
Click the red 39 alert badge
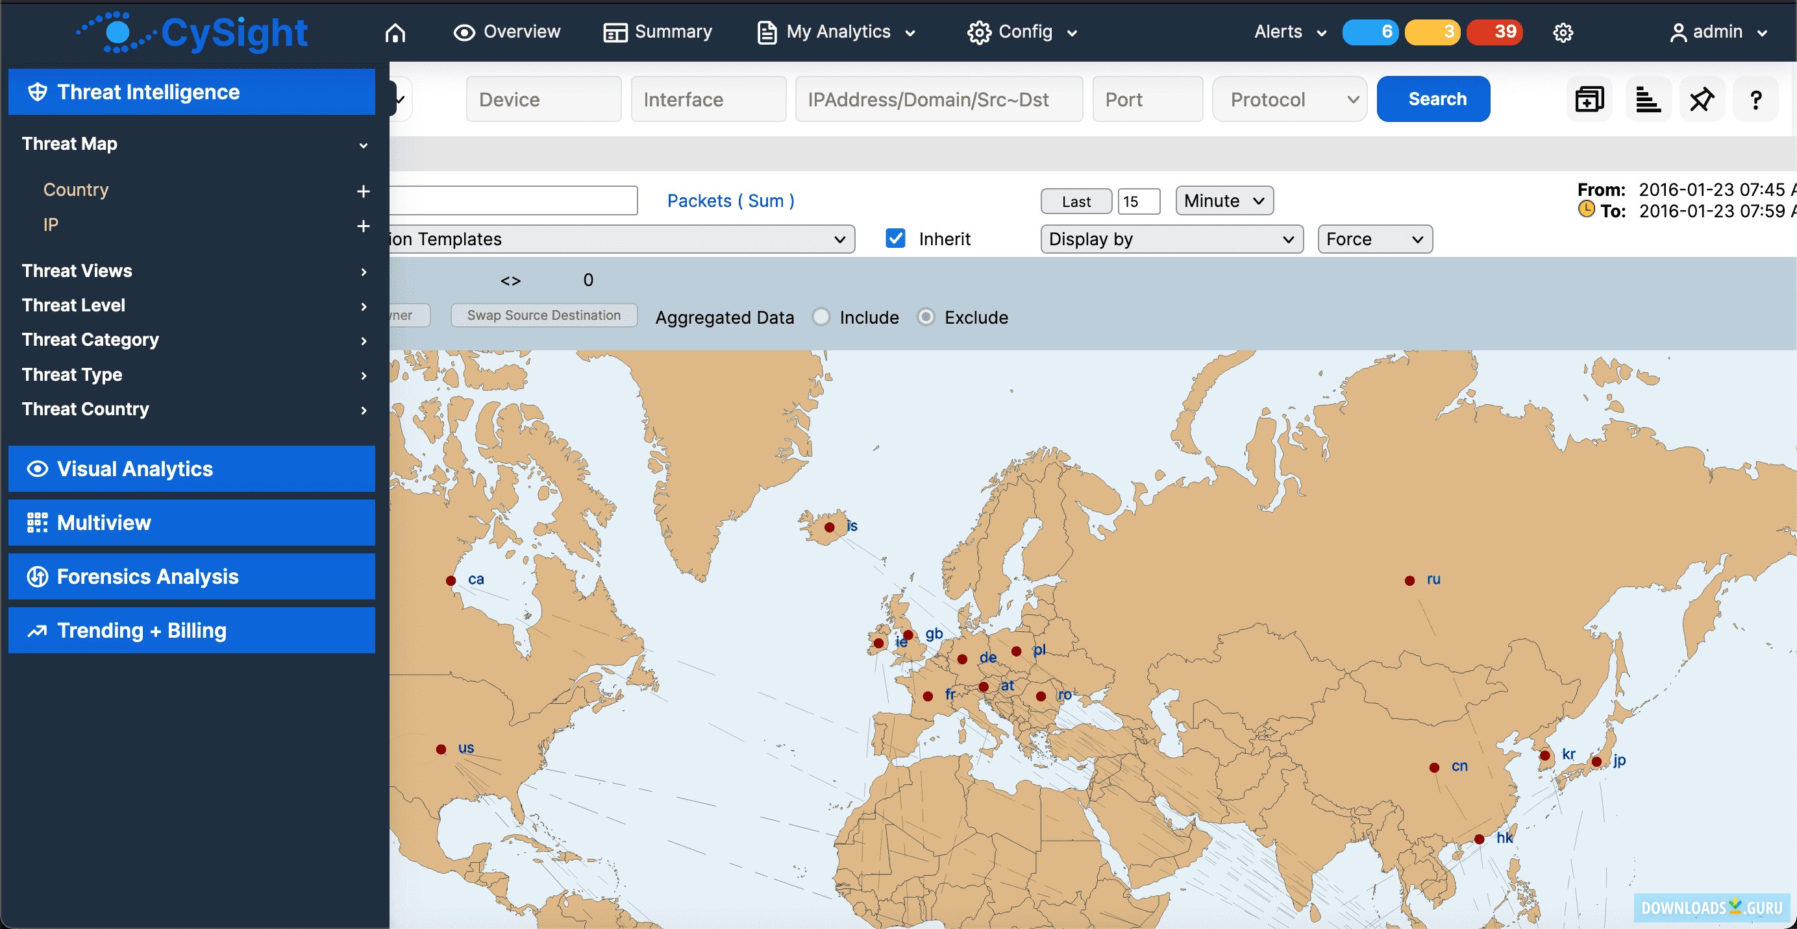(1495, 31)
